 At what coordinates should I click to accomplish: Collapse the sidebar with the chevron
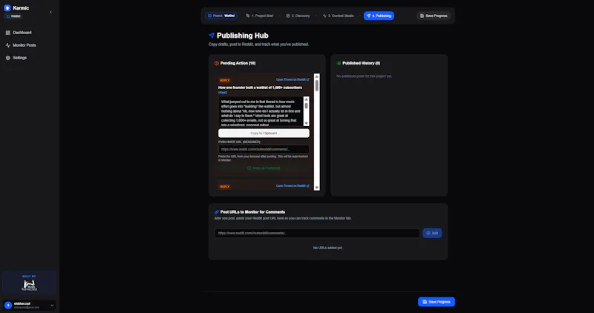coord(50,12)
